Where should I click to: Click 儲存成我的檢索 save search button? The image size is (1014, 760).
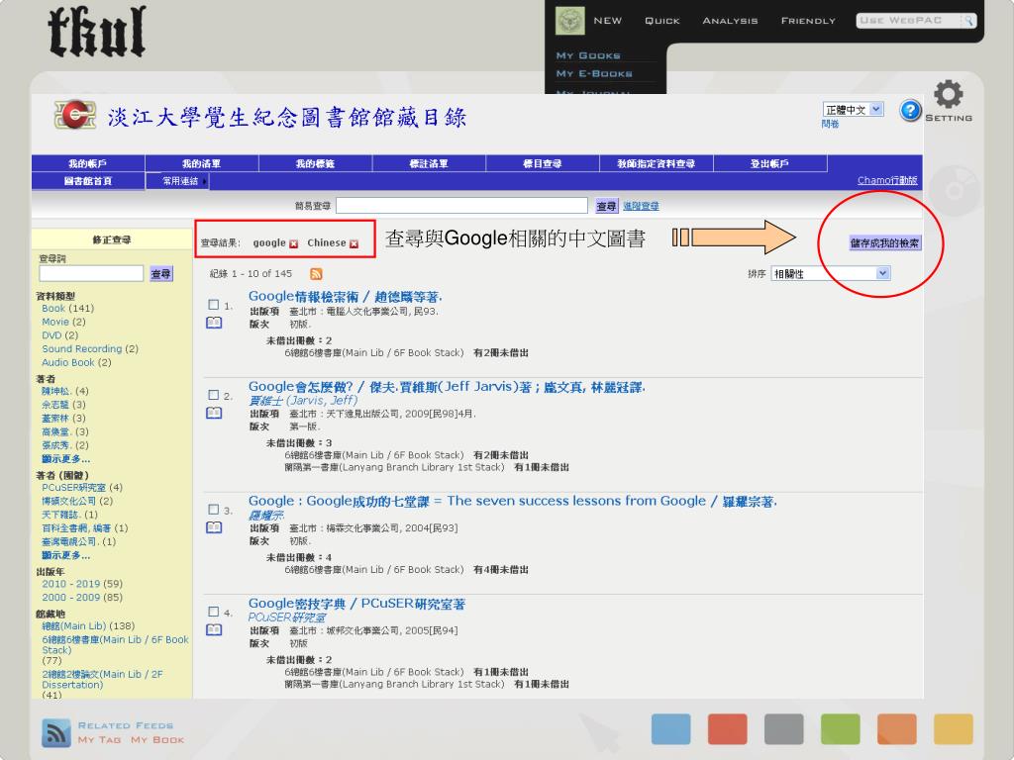884,243
